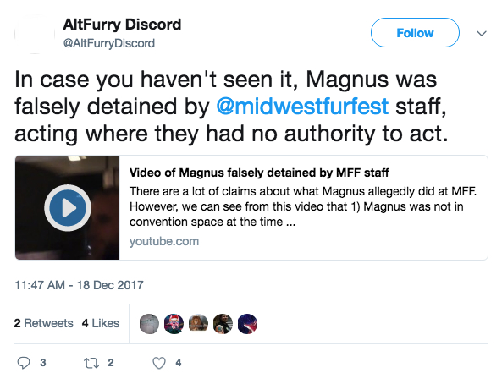502x384 pixels.
Task: Follow the AltFurry Discord account
Action: coord(415,33)
